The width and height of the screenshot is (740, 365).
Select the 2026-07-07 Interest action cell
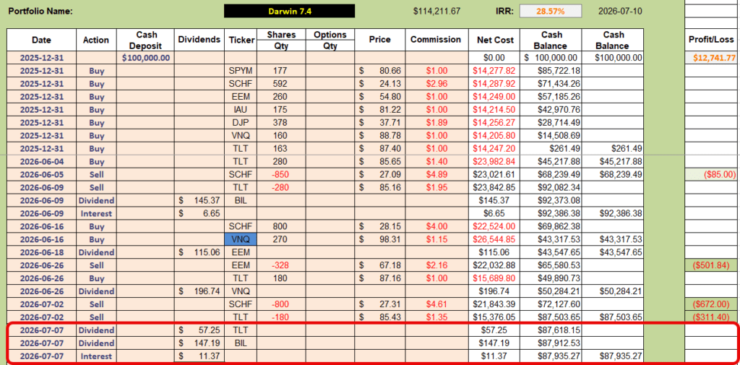click(96, 356)
